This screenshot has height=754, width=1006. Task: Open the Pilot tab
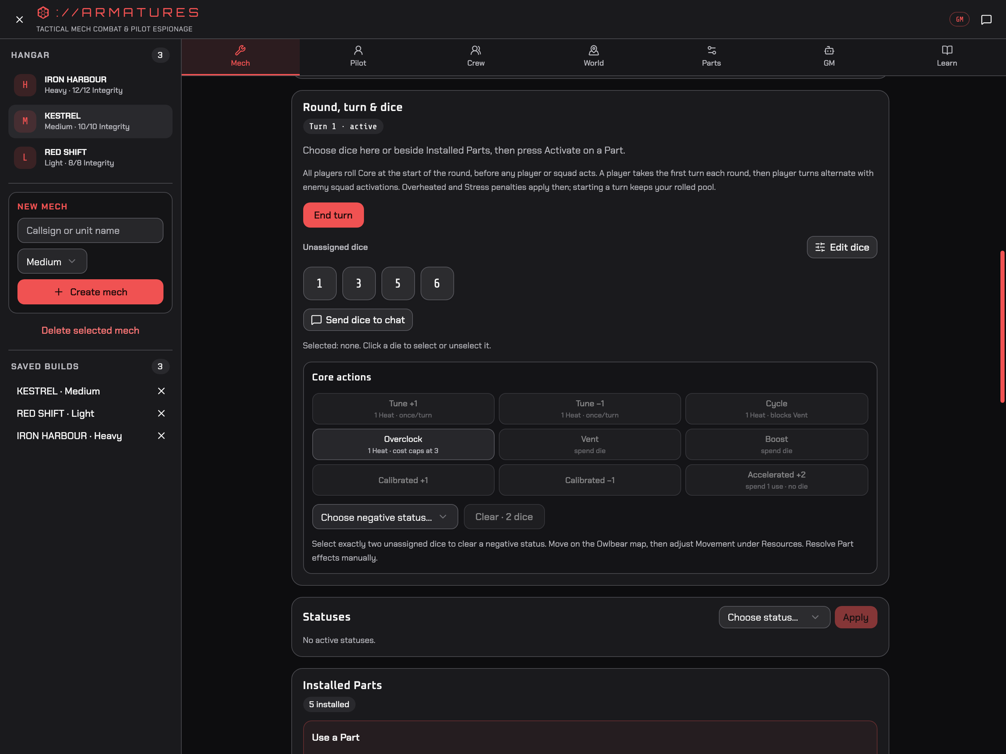point(358,57)
